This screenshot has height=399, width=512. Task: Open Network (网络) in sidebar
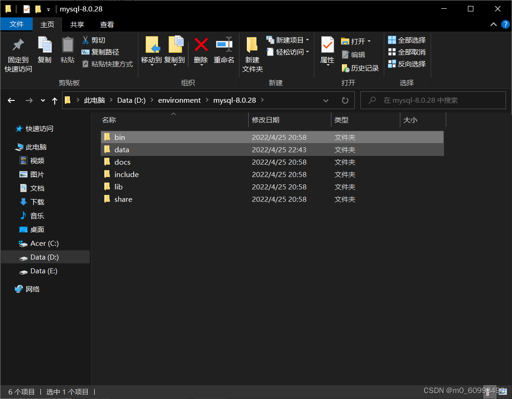click(x=28, y=289)
